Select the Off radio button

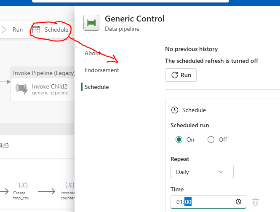tap(211, 140)
